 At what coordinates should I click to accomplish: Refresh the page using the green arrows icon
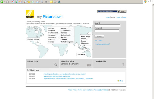(17, 2)
